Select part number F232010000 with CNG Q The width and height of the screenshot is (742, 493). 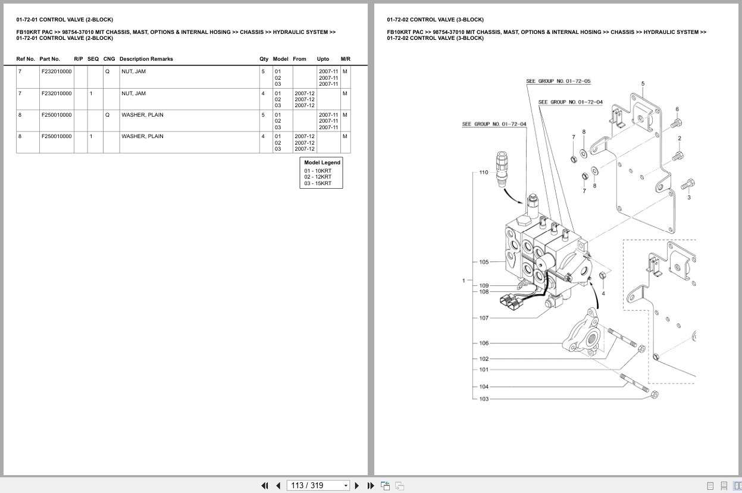click(57, 71)
